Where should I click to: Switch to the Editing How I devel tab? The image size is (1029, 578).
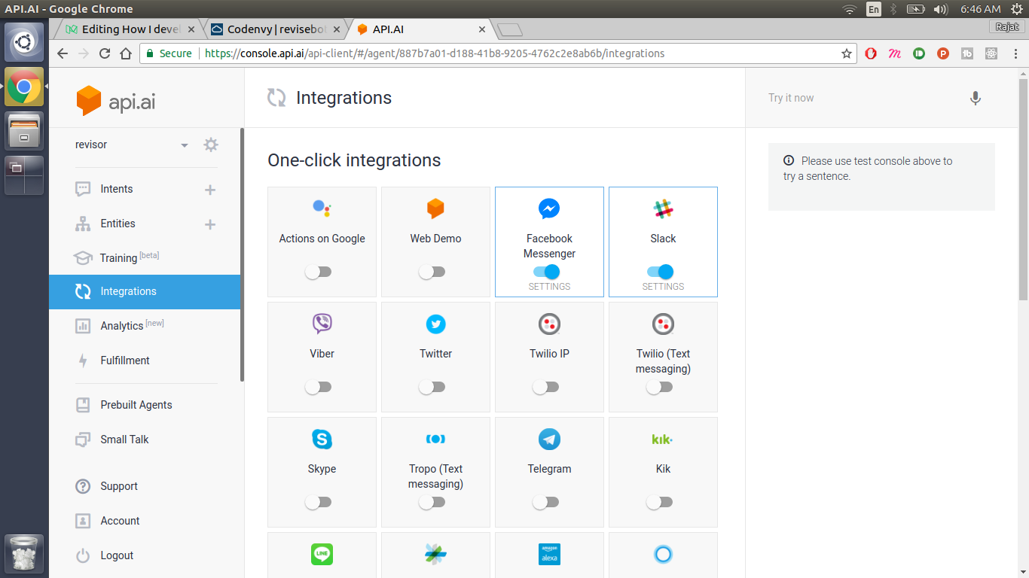130,29
